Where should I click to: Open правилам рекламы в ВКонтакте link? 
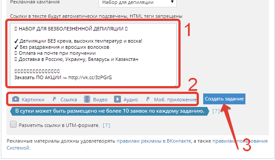[x=154, y=141]
